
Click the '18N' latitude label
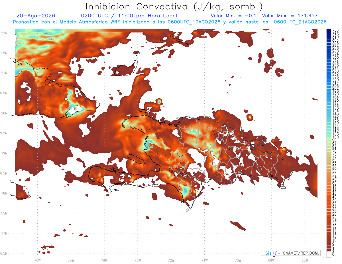tap(4, 193)
